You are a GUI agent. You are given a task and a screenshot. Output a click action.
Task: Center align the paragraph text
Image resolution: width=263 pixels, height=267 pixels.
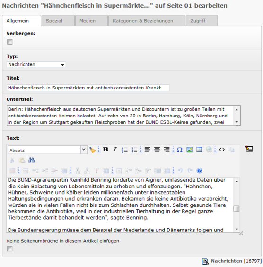click(157, 150)
